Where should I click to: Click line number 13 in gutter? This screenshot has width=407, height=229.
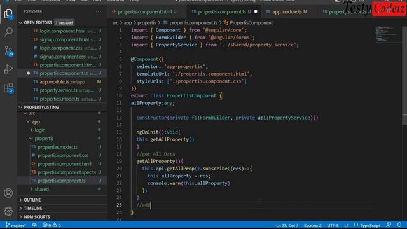click(119, 118)
